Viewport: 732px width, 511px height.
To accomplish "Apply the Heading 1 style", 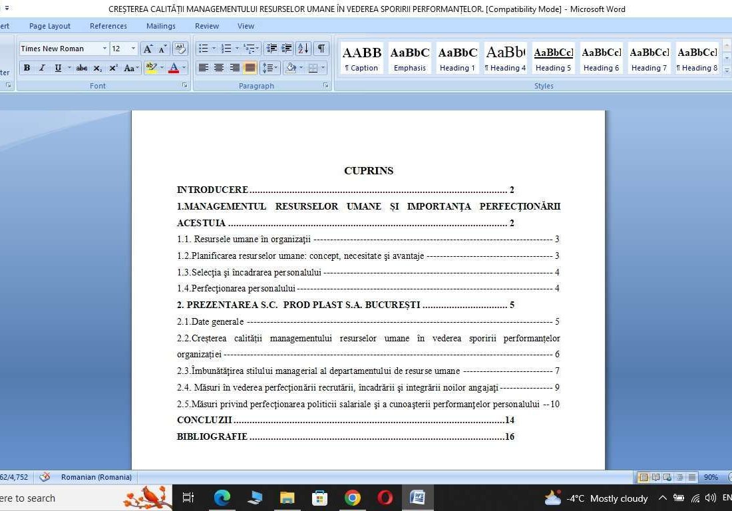I will click(457, 58).
